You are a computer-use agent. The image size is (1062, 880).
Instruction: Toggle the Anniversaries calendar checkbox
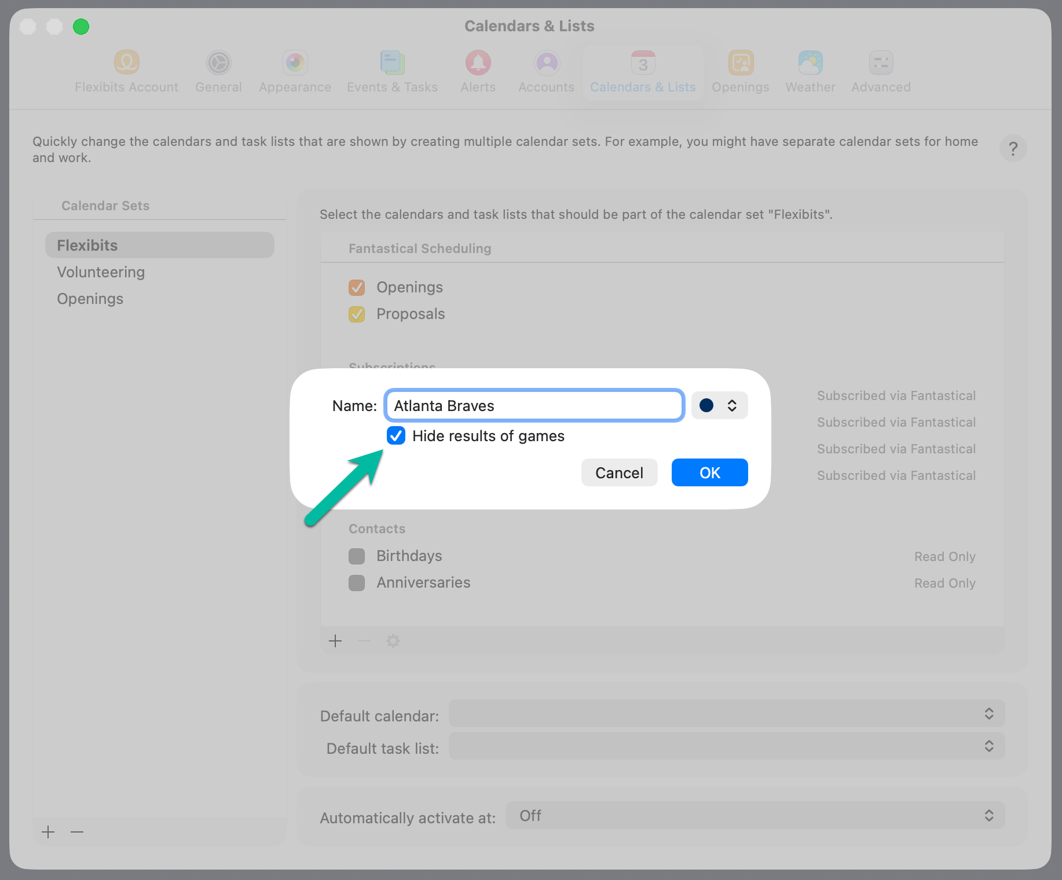tap(357, 583)
